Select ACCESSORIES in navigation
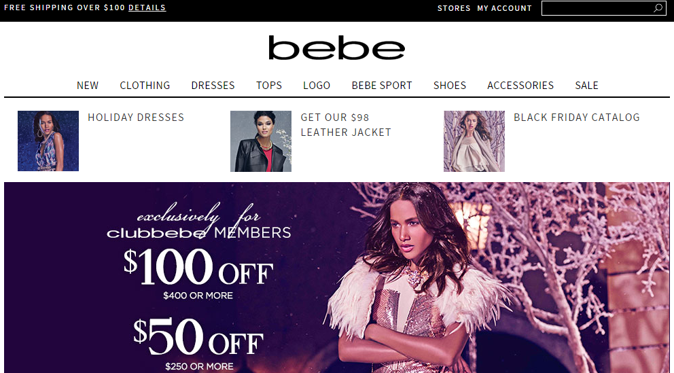The width and height of the screenshot is (674, 373). [x=520, y=85]
